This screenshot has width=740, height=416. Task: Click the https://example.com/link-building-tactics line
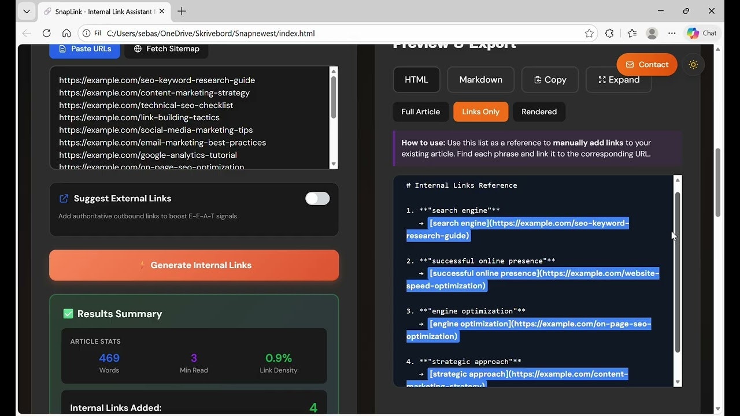point(139,117)
